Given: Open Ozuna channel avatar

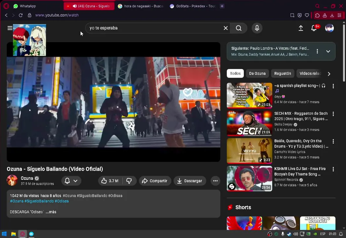Looking at the screenshot, I should coord(12,180).
